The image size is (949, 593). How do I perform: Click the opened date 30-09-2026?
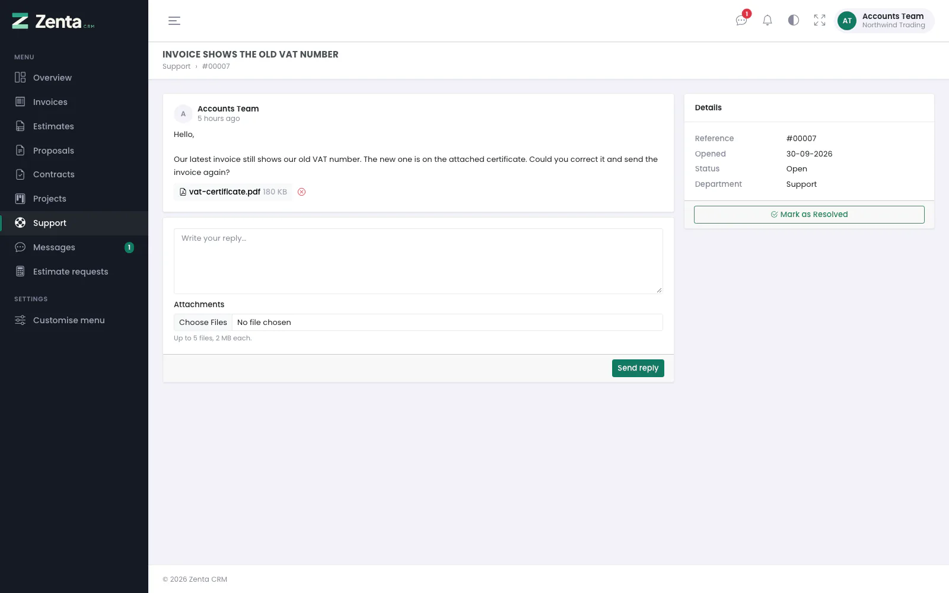tap(809, 154)
